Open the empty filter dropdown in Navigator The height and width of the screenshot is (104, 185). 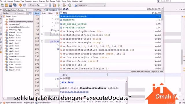[27, 13]
